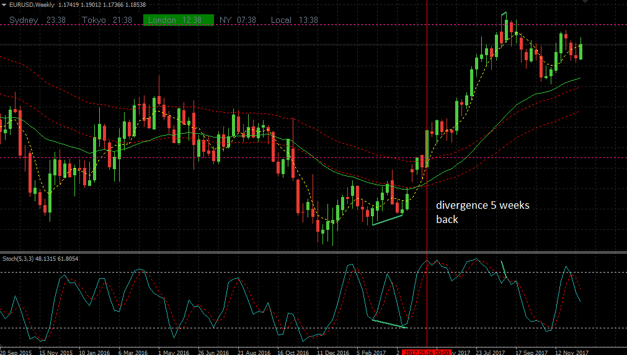Click the Stoch(5,3,3) indicator label
Screen dimensions: 627x355
pyautogui.click(x=40, y=259)
